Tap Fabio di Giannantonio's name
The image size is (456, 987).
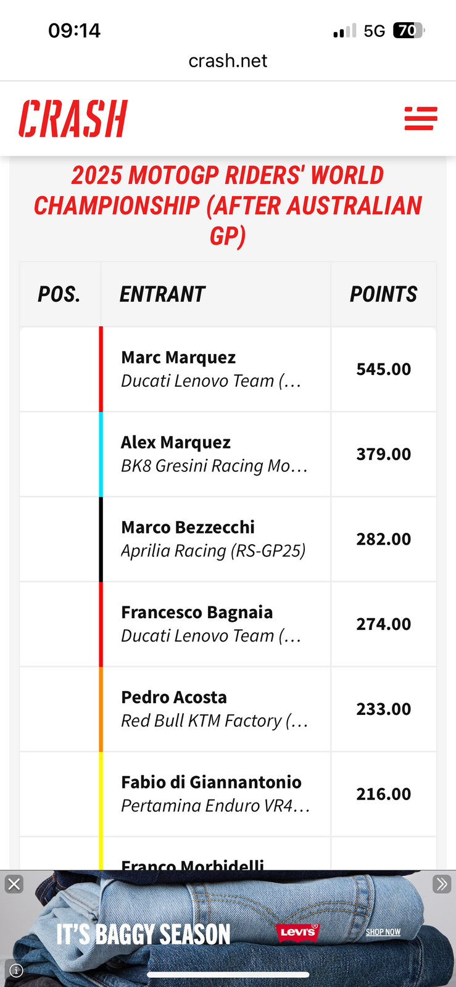[x=211, y=782]
